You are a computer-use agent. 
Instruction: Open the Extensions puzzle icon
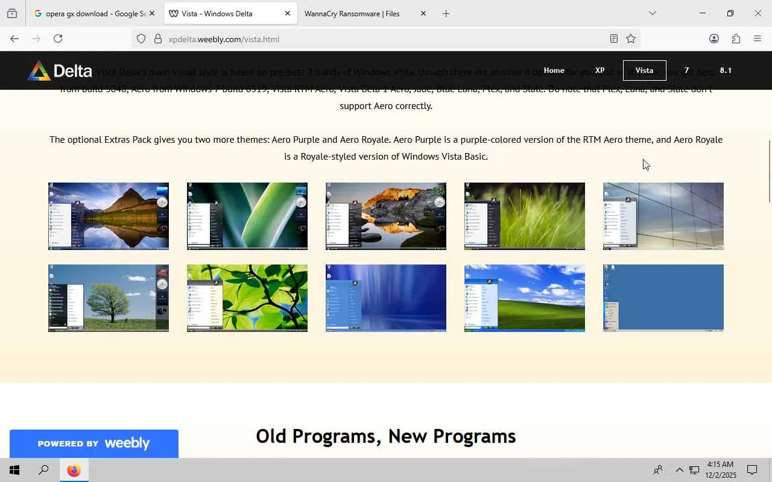736,39
